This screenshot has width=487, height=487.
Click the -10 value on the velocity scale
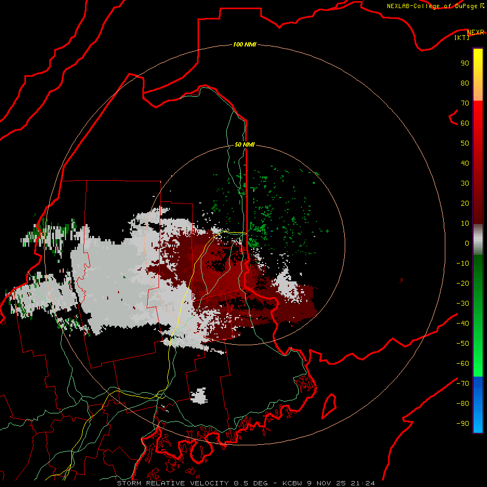pyautogui.click(x=463, y=264)
